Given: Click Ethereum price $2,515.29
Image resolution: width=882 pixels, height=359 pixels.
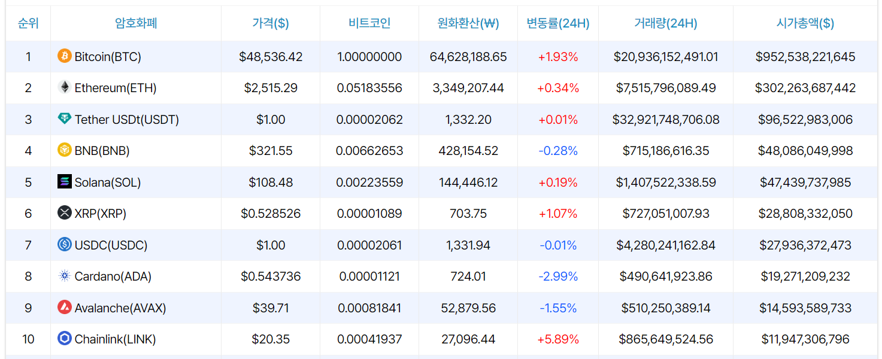Looking at the screenshot, I should point(271,88).
